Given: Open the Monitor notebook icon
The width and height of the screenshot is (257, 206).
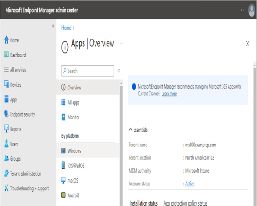Looking at the screenshot, I should click(x=63, y=117).
